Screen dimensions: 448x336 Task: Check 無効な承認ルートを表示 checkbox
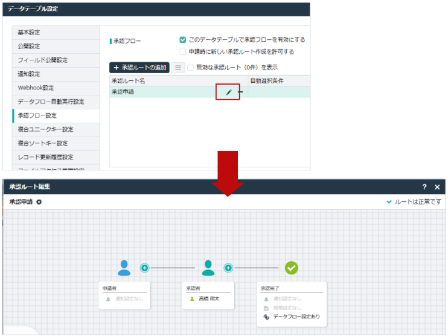click(x=191, y=68)
